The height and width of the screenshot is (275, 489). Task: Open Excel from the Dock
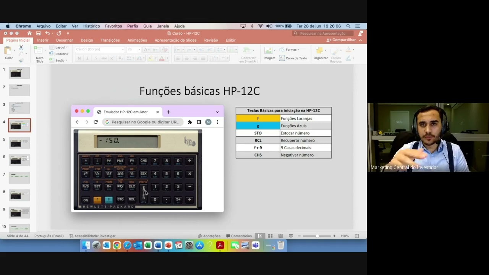[x=147, y=246]
